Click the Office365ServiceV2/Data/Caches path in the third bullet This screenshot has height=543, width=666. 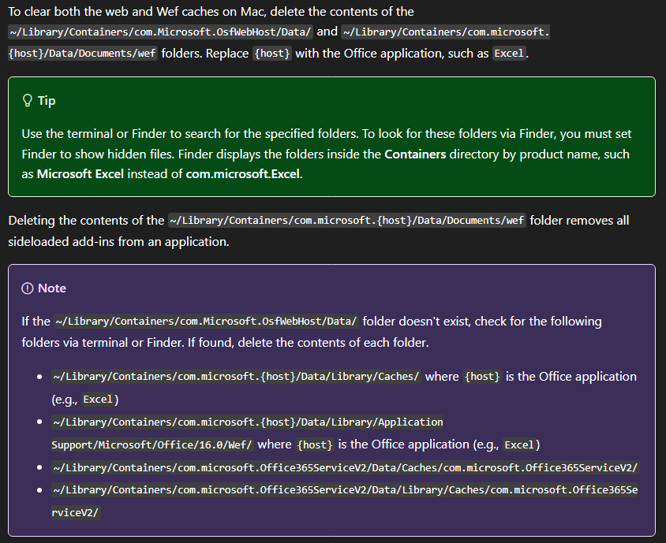345,468
